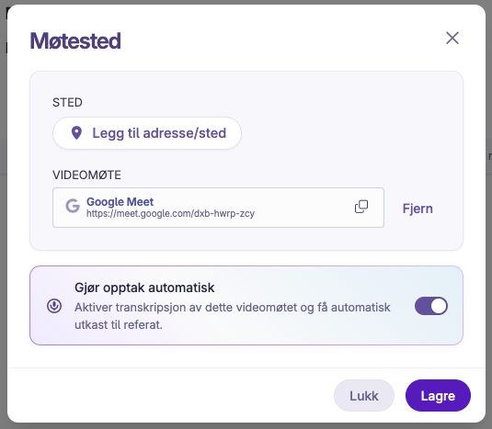
Task: Add an address via Legg til adresse/sted
Action: tap(147, 133)
